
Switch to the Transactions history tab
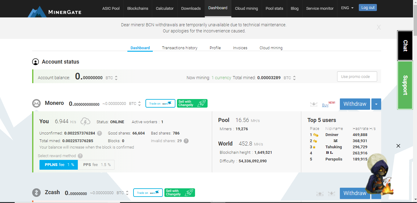pyautogui.click(x=180, y=48)
